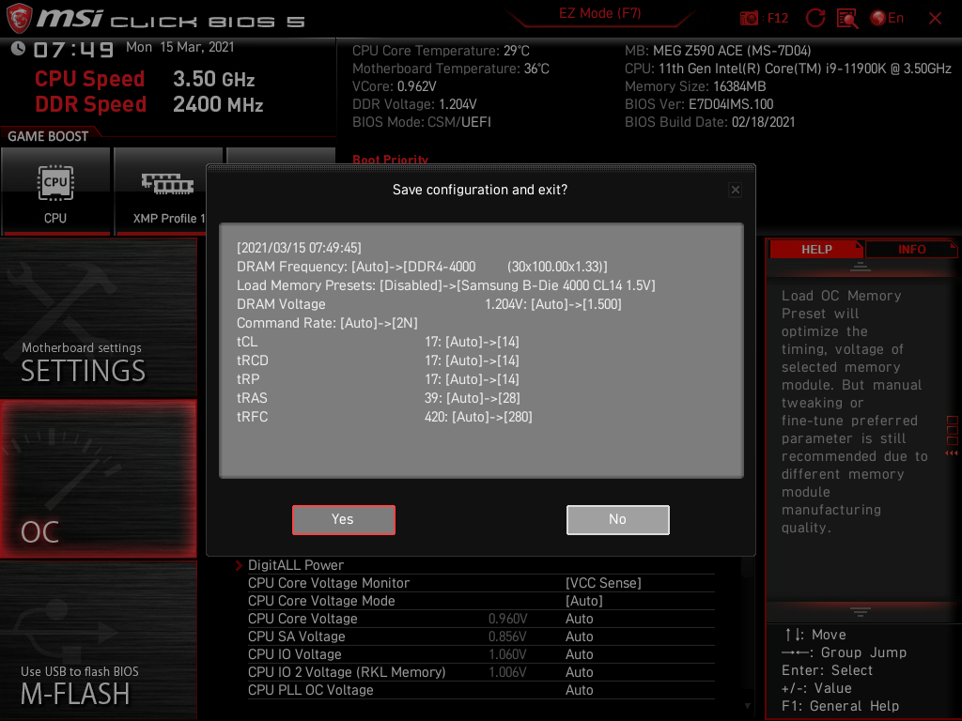
Task: Click the system time 07:49
Action: (73, 49)
